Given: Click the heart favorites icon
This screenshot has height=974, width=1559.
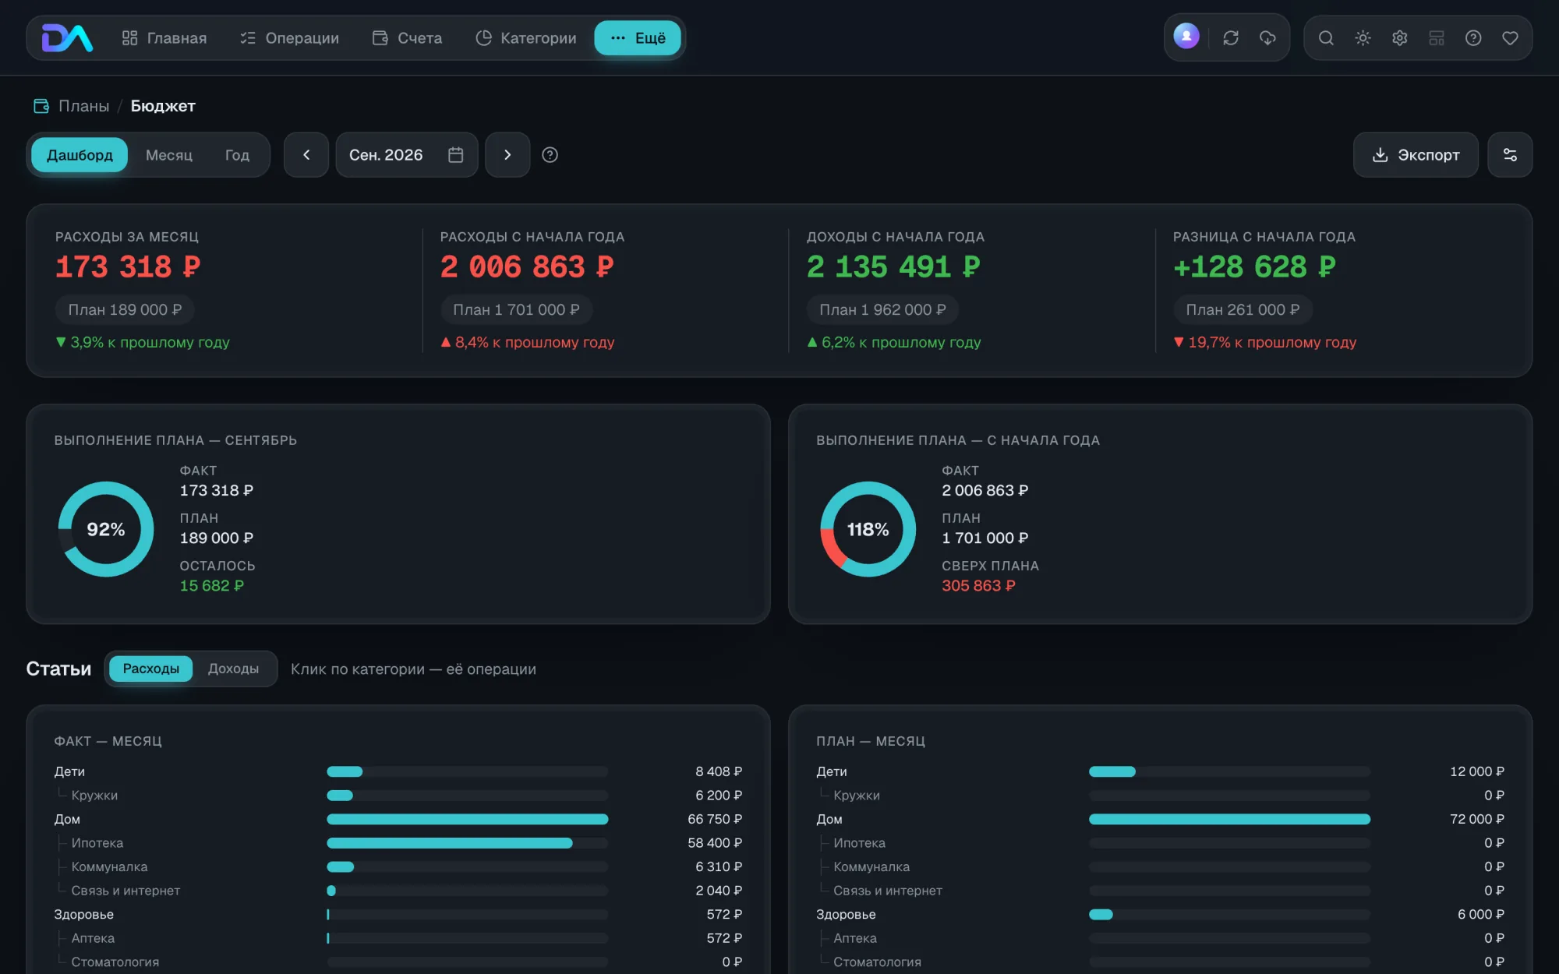Looking at the screenshot, I should coord(1510,37).
